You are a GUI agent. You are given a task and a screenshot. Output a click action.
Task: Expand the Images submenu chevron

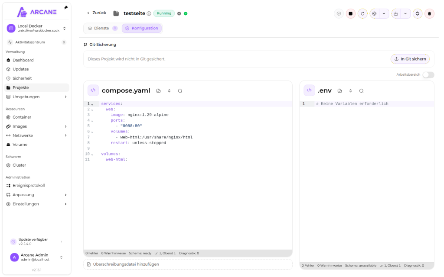tap(65, 126)
